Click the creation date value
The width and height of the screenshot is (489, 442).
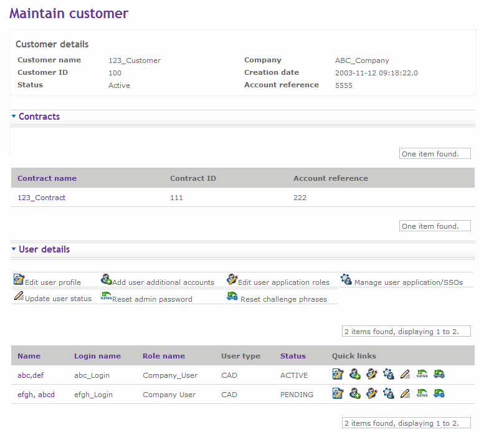click(376, 73)
